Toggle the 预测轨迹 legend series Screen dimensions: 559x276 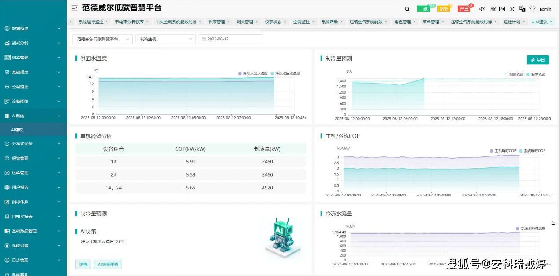(514, 74)
